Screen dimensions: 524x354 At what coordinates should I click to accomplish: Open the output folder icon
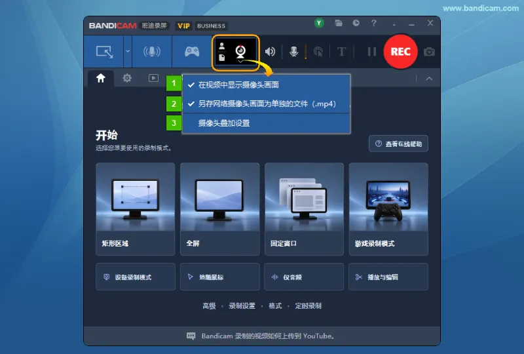[x=339, y=23]
